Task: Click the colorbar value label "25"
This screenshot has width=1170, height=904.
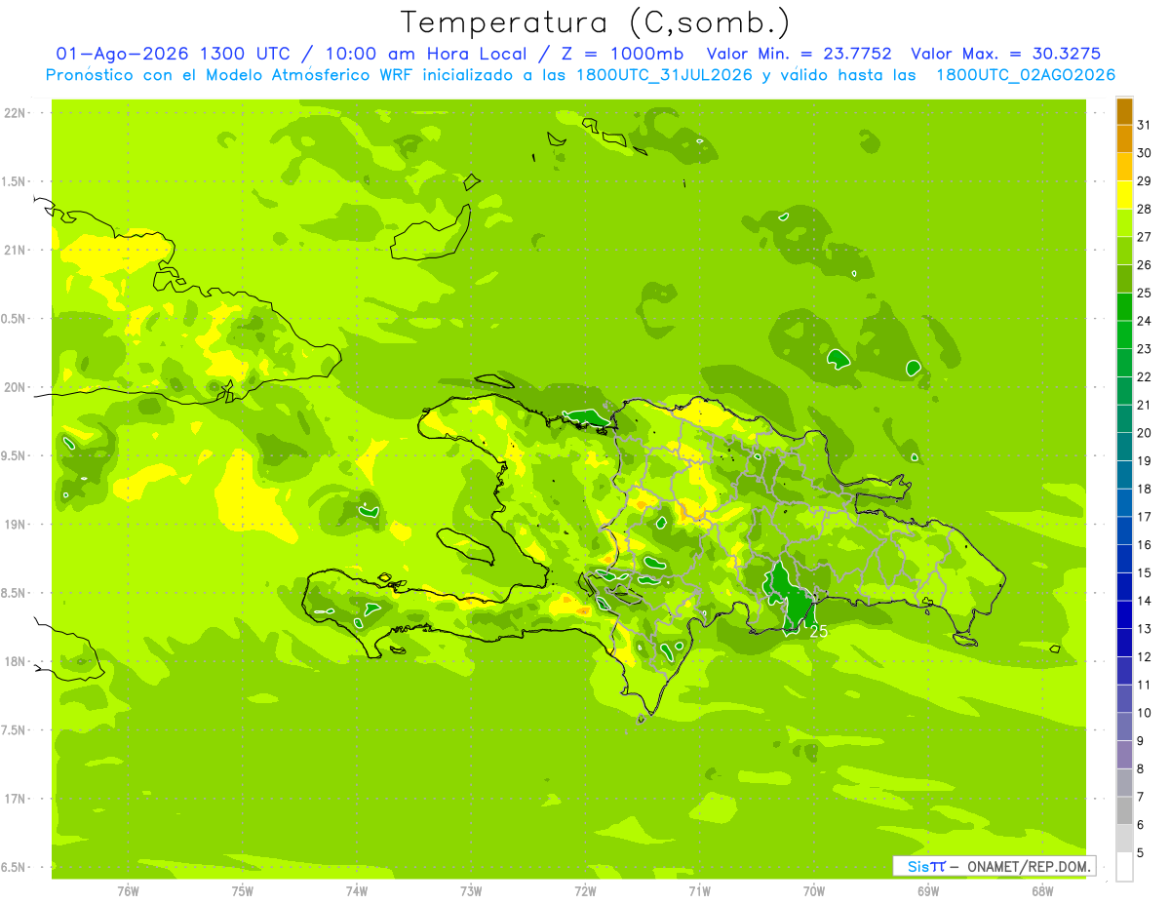Action: pos(1144,293)
